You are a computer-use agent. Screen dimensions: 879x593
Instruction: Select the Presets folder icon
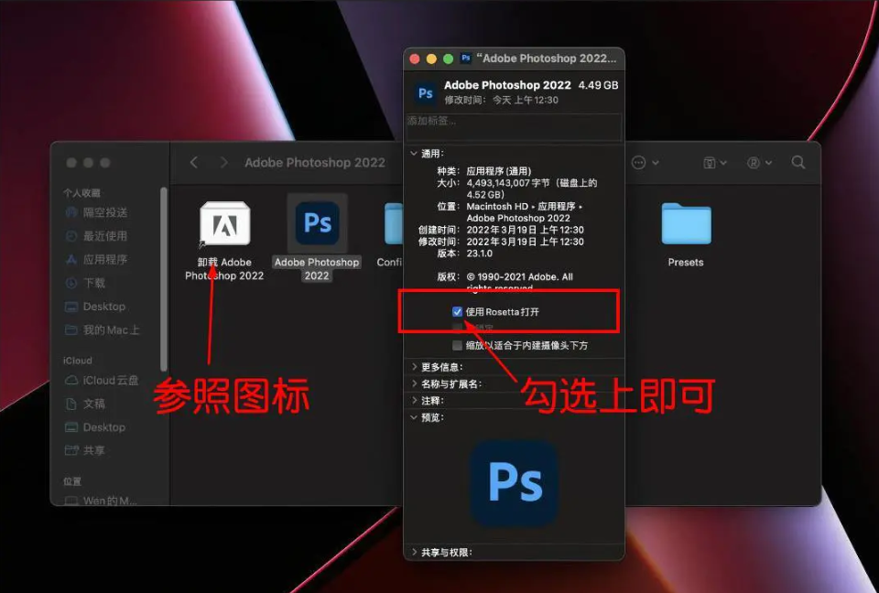686,225
